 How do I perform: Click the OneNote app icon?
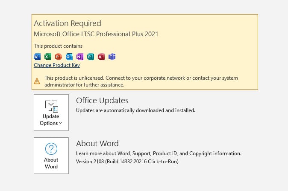pos(80,57)
